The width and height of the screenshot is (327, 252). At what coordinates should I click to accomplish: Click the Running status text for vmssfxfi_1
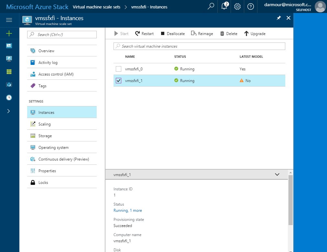click(x=187, y=81)
